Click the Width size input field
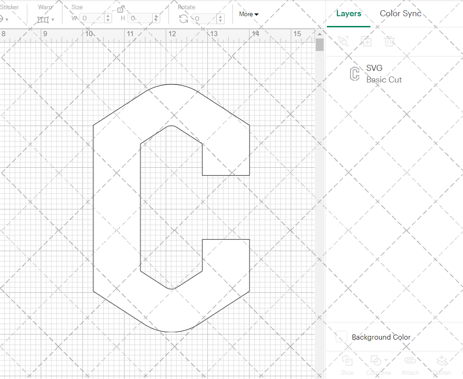 92,19
